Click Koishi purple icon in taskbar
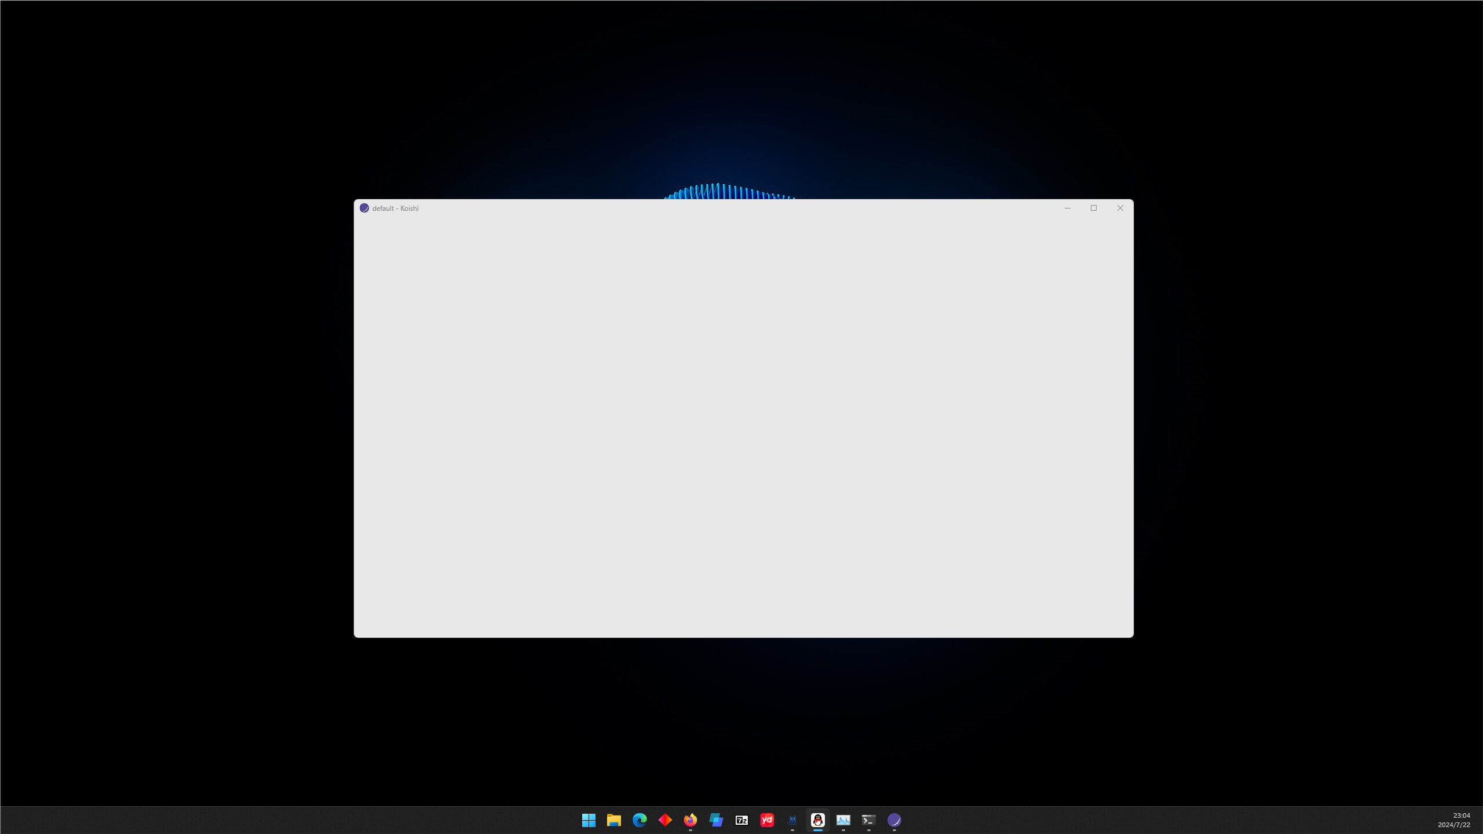Viewport: 1483px width, 834px height. pos(894,820)
